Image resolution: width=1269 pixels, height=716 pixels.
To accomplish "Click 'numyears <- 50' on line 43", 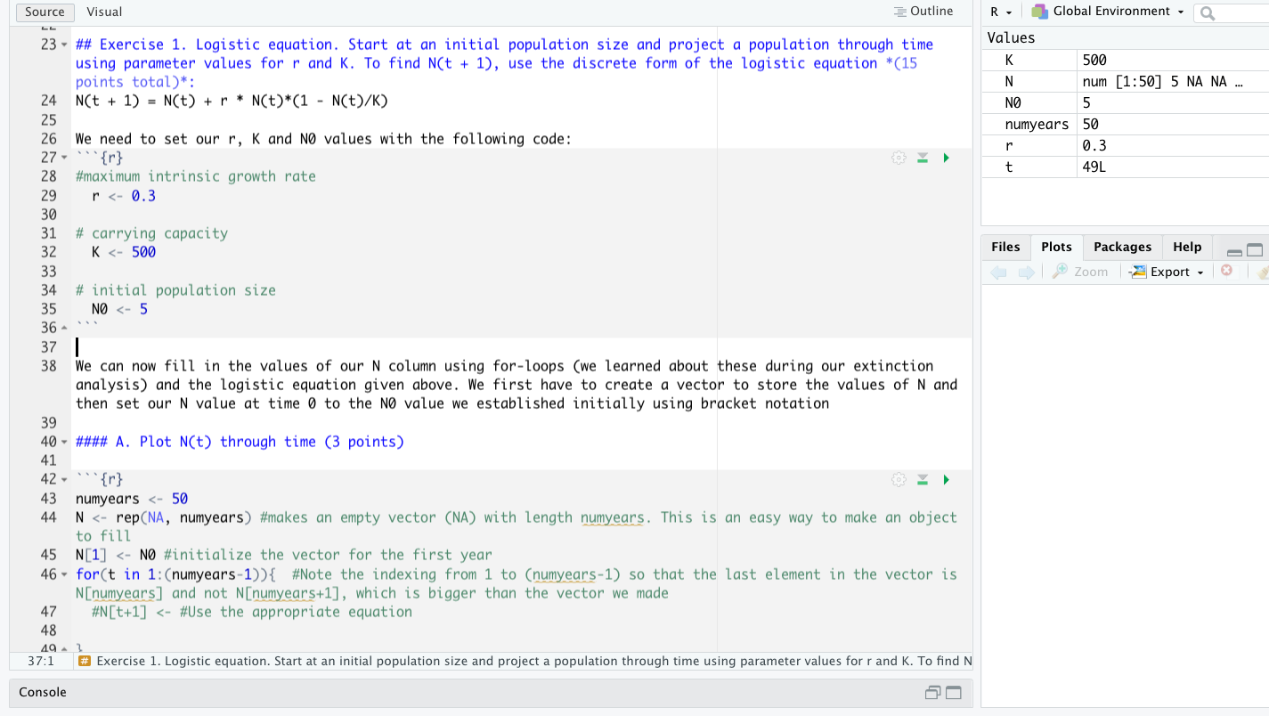I will point(132,499).
